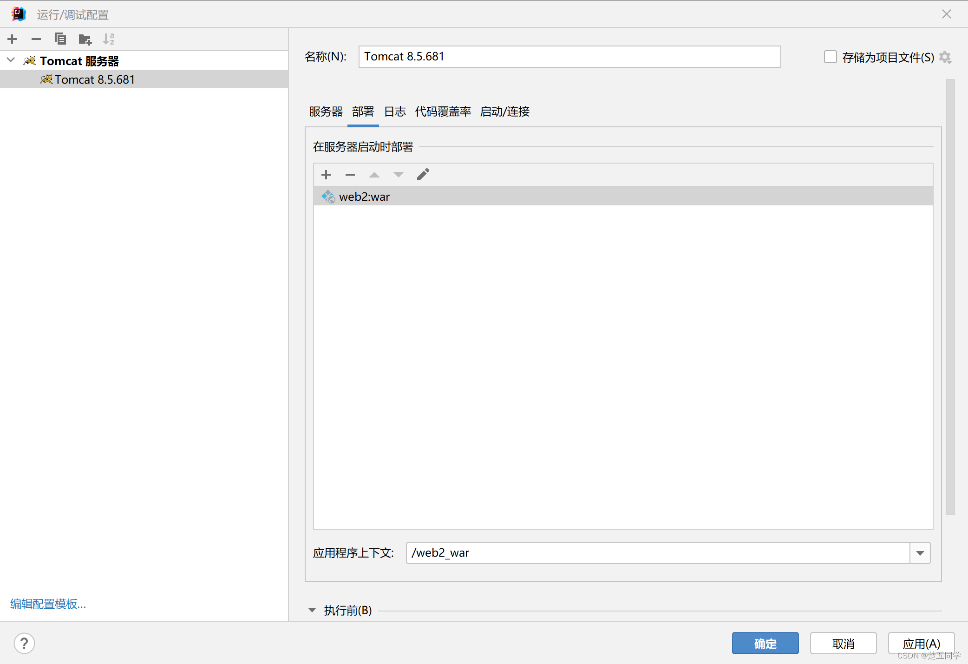The height and width of the screenshot is (664, 968).
Task: Move the web2:war artifact down
Action: pyautogui.click(x=399, y=175)
